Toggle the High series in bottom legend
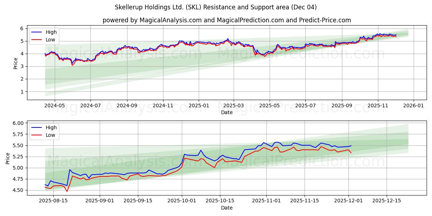The width and height of the screenshot is (432, 216). pos(52,127)
